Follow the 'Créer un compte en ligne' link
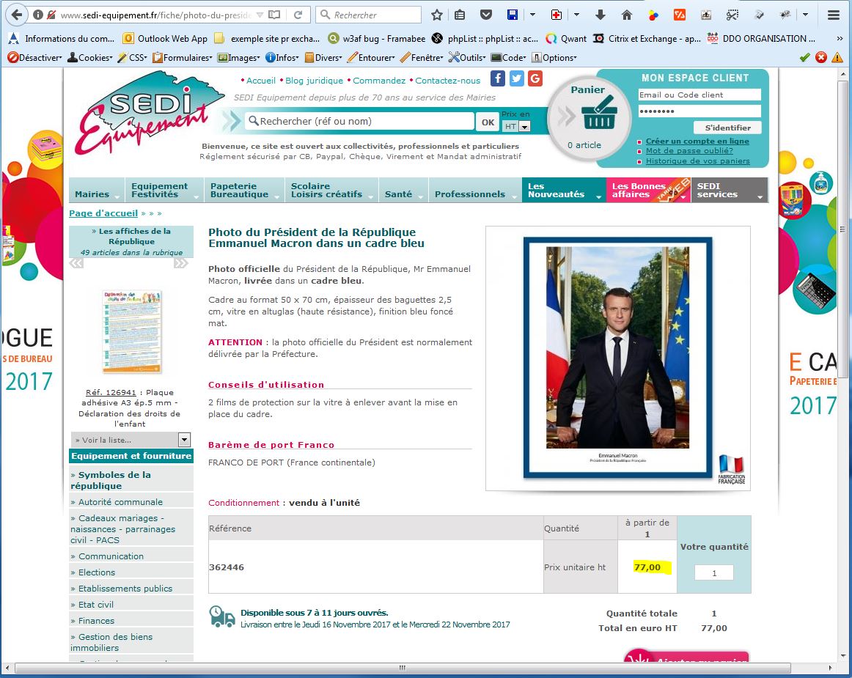Viewport: 852px width, 678px height. (x=697, y=141)
